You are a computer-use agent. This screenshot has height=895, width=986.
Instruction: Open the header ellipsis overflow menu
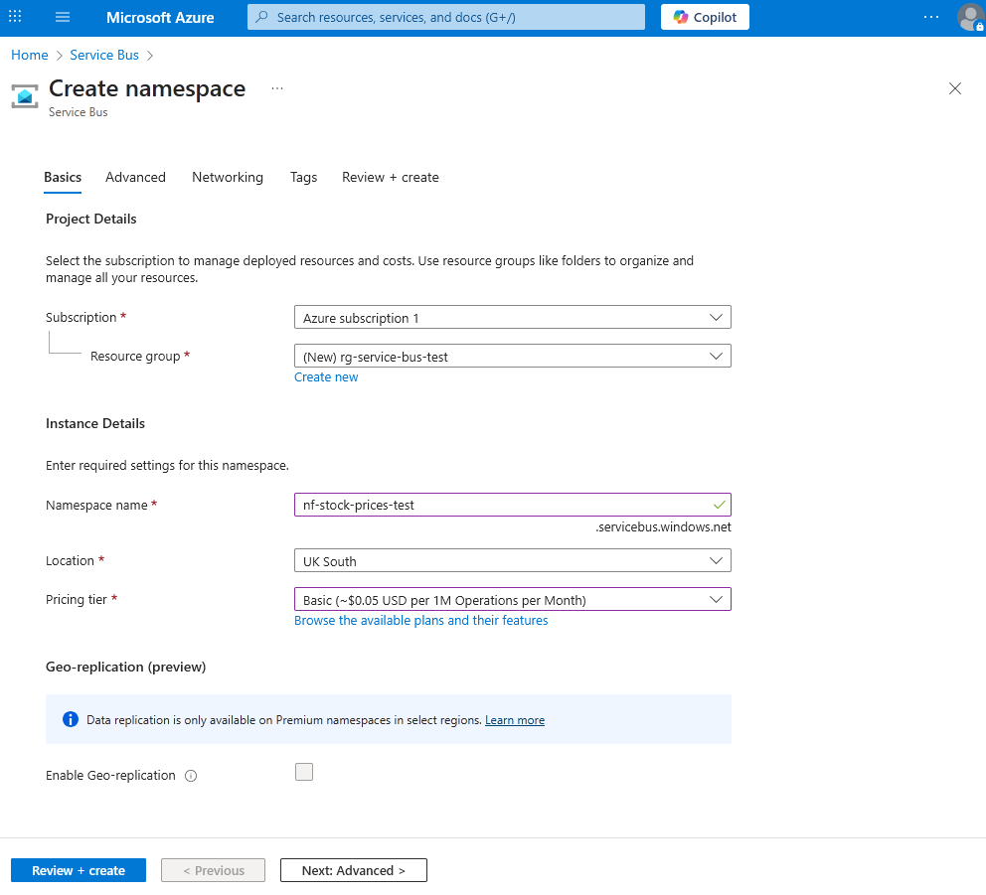[x=930, y=17]
